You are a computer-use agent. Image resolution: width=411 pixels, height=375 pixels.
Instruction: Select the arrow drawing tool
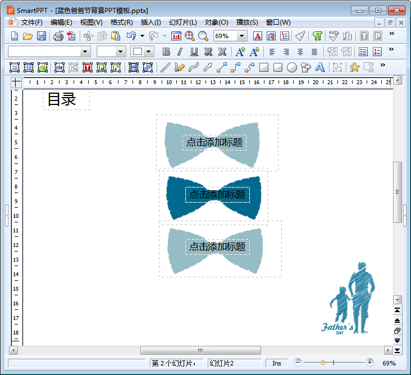[x=208, y=67]
